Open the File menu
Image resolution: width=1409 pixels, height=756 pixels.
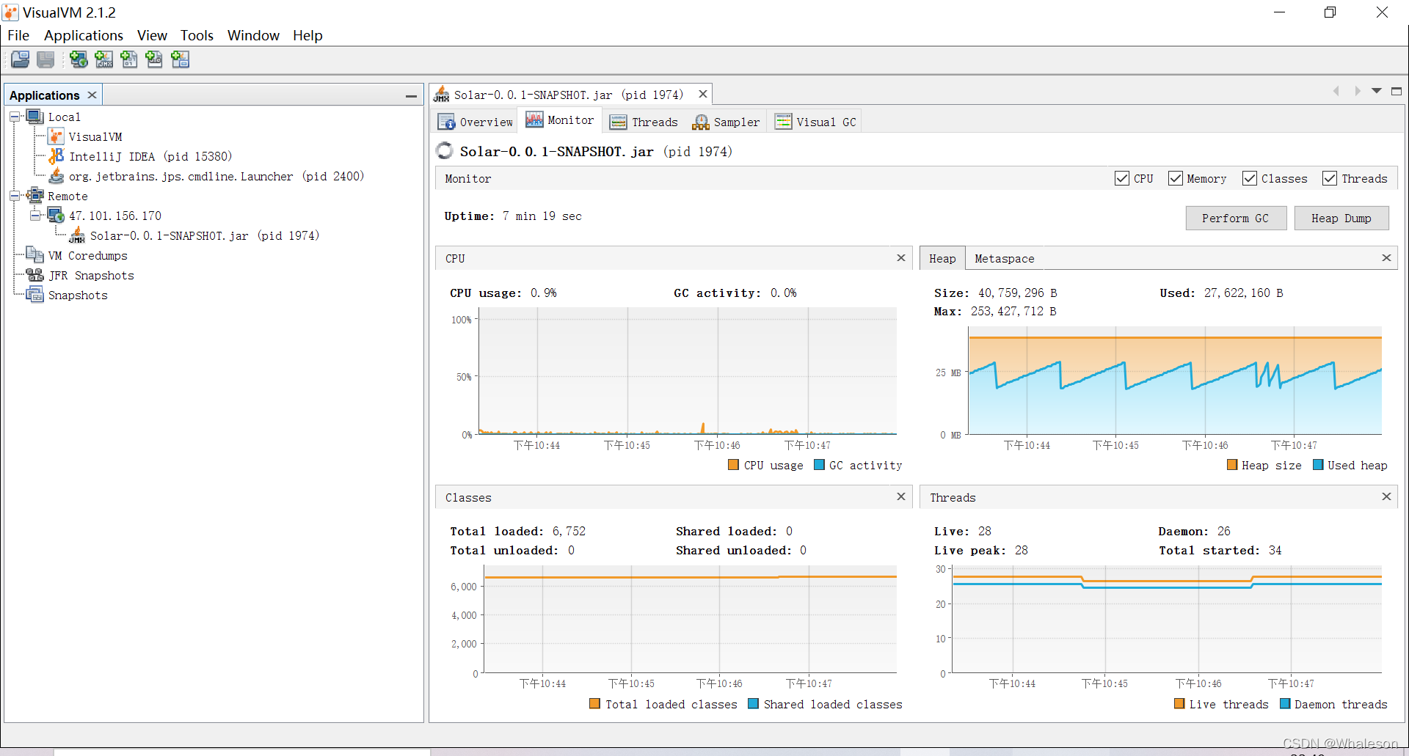(18, 35)
